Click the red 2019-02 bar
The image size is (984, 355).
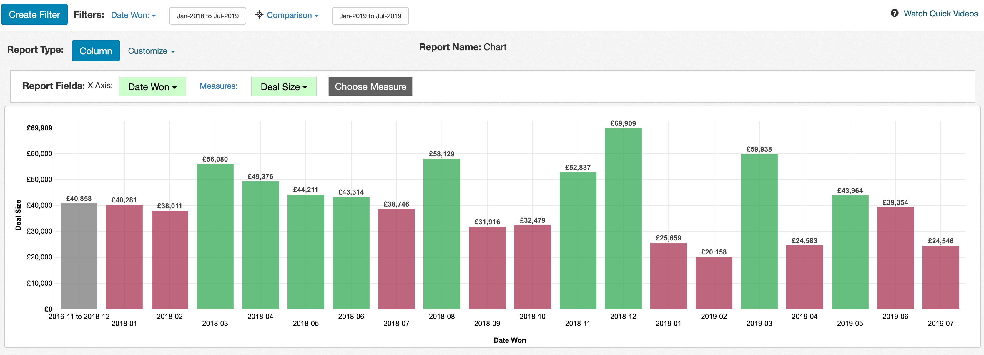click(714, 283)
